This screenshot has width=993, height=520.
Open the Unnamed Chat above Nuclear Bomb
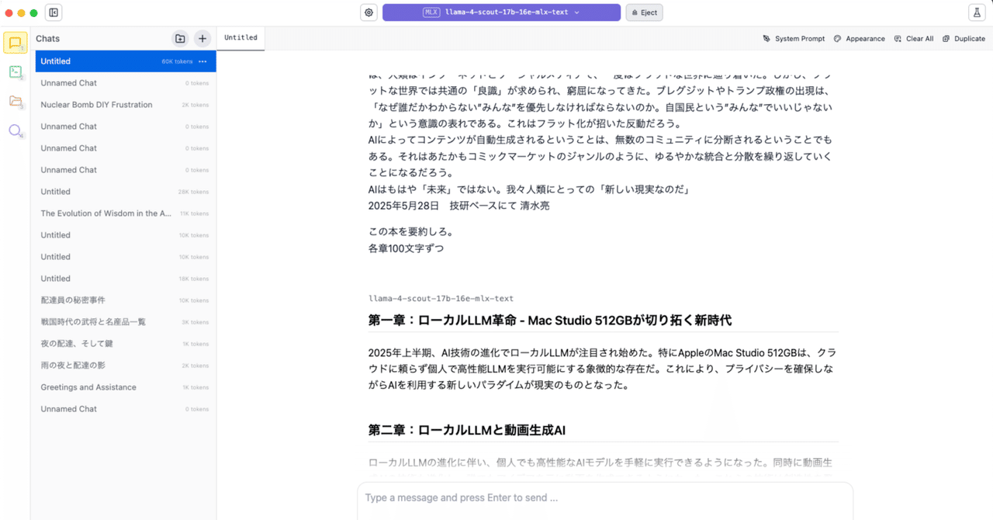click(x=126, y=83)
